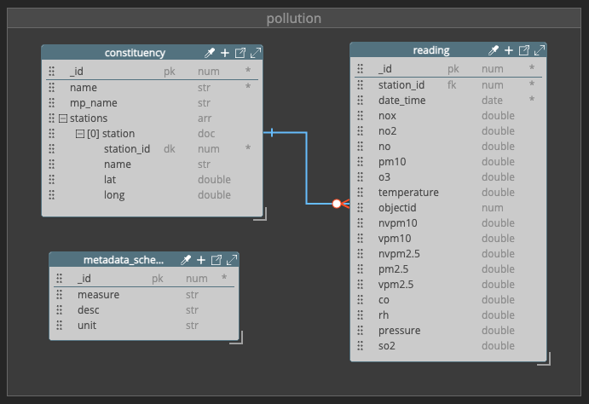
Task: Add a field to constituency table
Action: (225, 53)
